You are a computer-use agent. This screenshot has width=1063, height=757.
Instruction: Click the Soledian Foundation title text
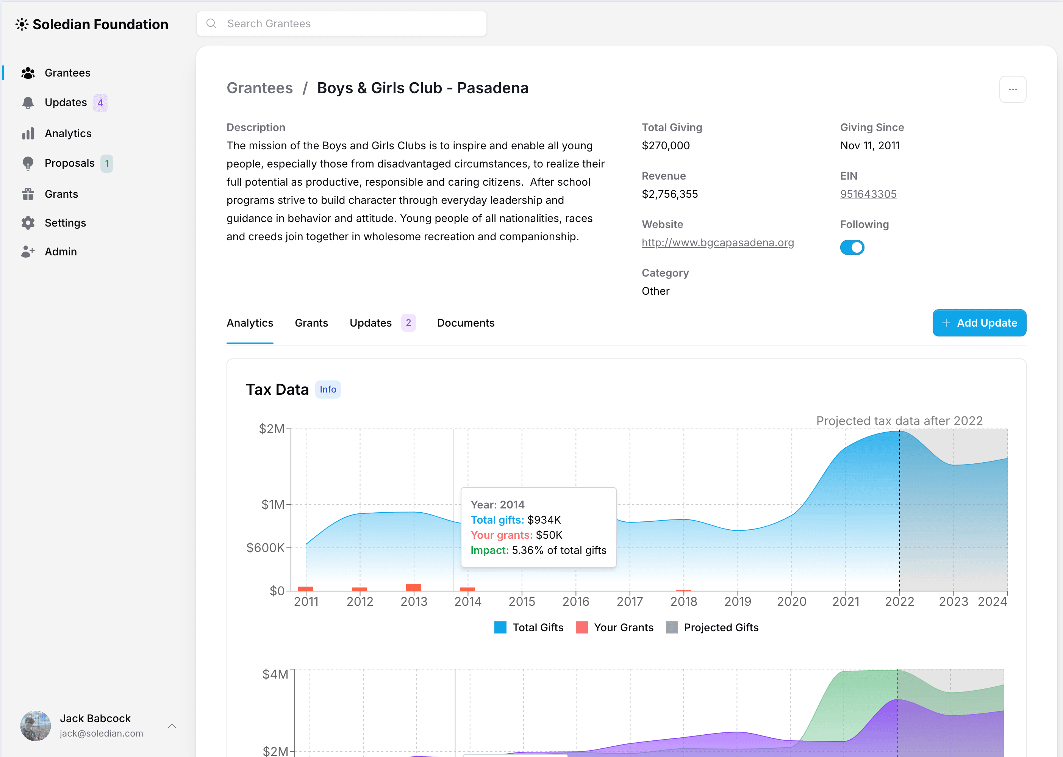(x=100, y=24)
